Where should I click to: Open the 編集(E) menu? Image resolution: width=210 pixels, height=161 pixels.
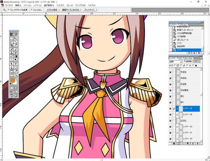(18, 5)
